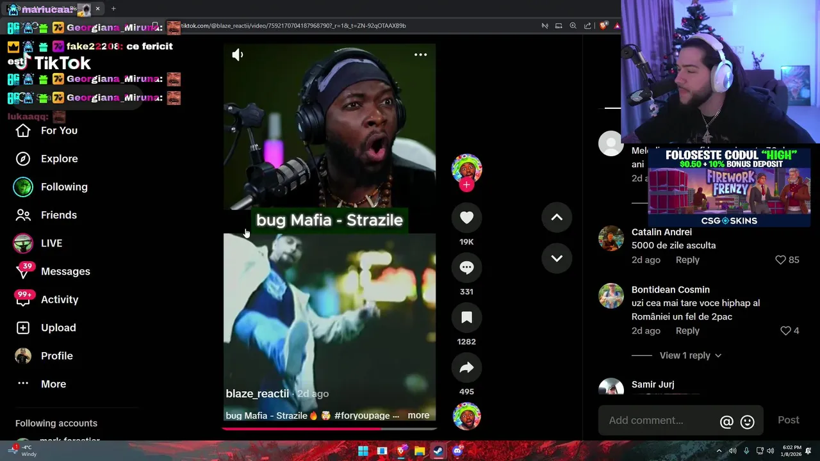Open the video comments with the speech bubble icon
The width and height of the screenshot is (820, 461).
click(466, 268)
